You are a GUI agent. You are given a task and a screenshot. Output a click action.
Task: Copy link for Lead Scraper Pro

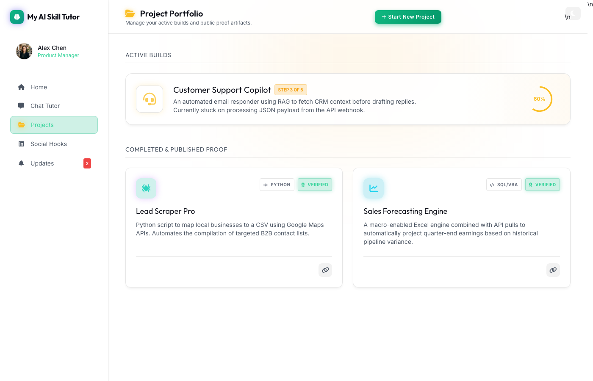[x=325, y=270]
